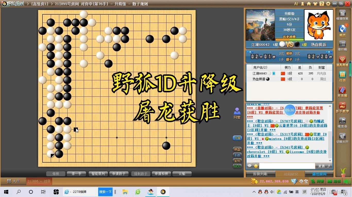
Task: Open the 棋友会 club sidebar icon
Action: pyautogui.click(x=342, y=123)
